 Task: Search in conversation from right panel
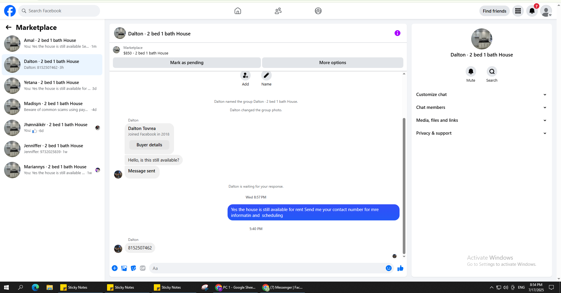click(x=492, y=71)
